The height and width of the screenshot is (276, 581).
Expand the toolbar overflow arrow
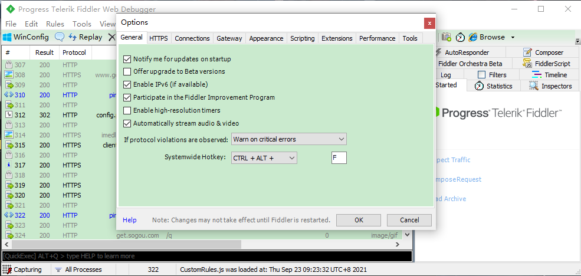pyautogui.click(x=577, y=41)
